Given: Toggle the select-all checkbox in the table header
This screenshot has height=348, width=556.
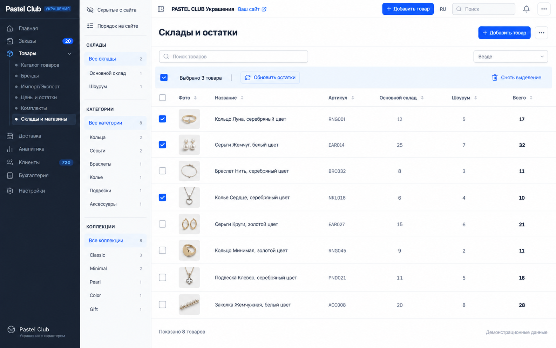Looking at the screenshot, I should (162, 98).
